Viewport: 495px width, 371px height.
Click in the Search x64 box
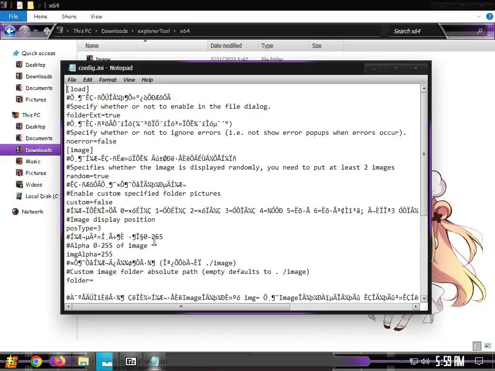(433, 31)
